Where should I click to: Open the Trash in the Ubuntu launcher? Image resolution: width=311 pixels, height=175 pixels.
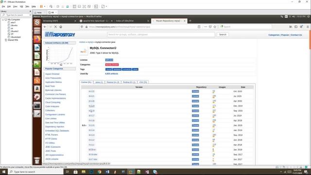pyautogui.click(x=37, y=160)
